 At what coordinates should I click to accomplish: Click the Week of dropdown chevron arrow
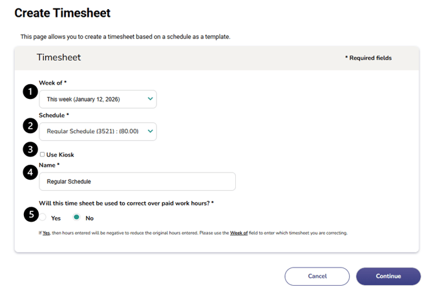151,99
